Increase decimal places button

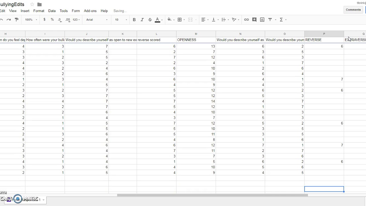(68, 20)
